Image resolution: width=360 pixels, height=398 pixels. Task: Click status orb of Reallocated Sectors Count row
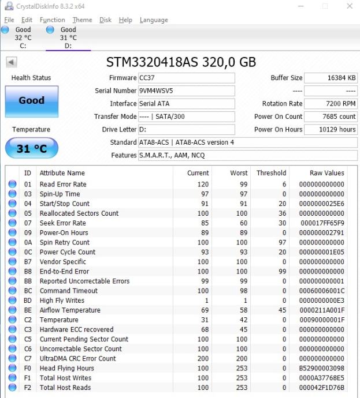(x=12, y=213)
